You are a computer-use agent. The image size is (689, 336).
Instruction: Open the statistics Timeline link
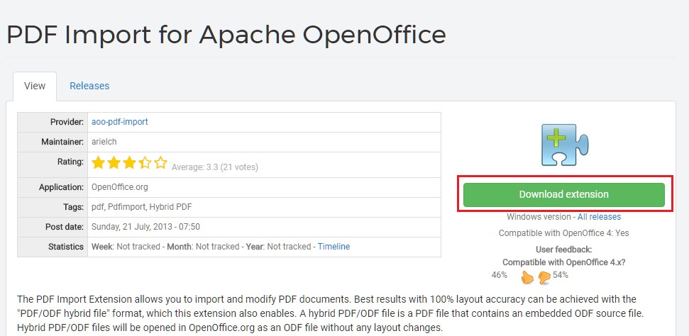point(334,247)
